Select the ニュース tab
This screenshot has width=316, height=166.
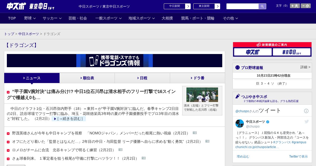pyautogui.click(x=32, y=78)
